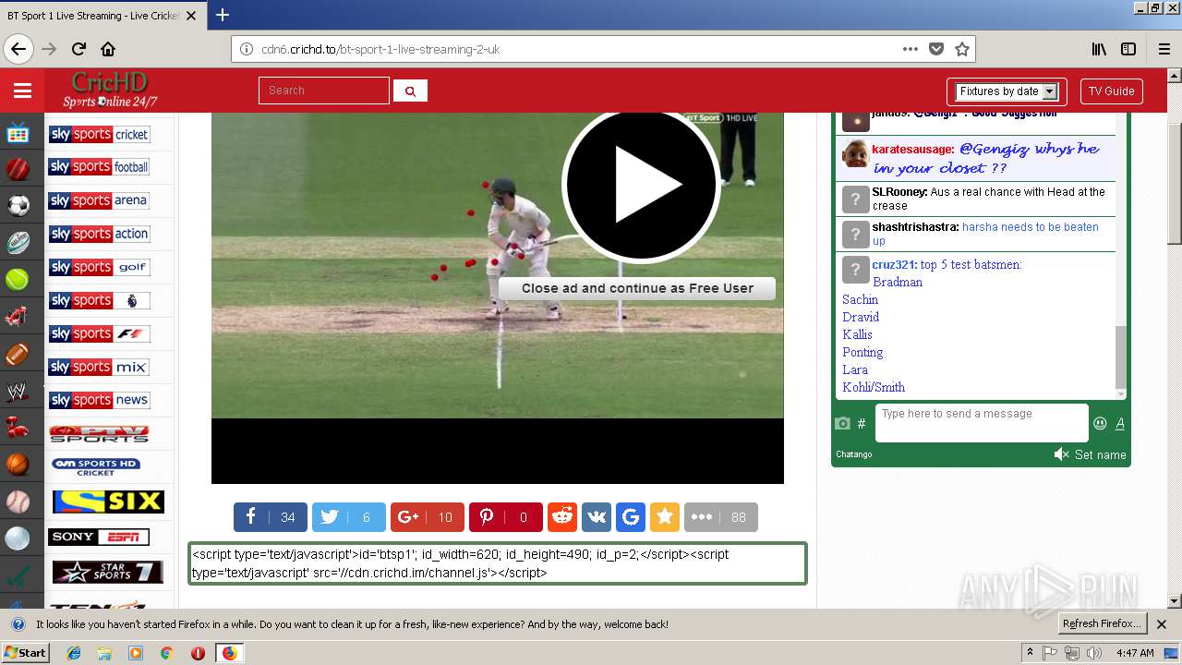Select the WWE wrestling category icon
The image size is (1182, 665).
coord(18,392)
